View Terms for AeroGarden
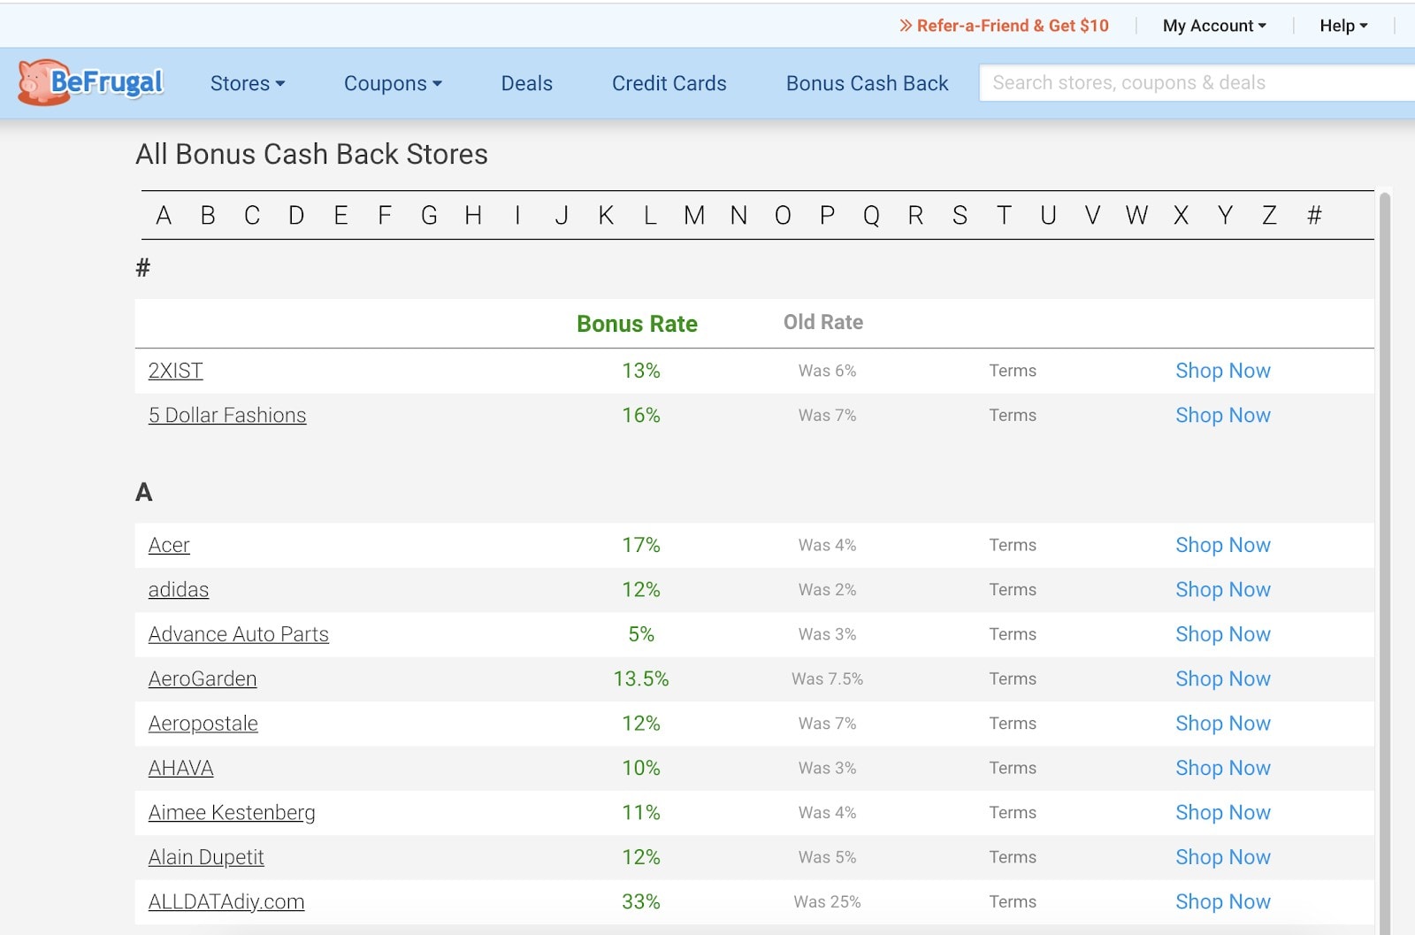1415x935 pixels. tap(1013, 678)
